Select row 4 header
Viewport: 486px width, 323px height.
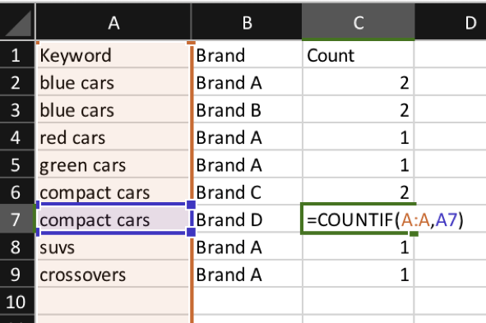coord(17,137)
